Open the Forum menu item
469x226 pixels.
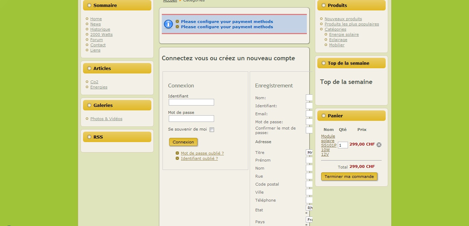[x=97, y=40]
